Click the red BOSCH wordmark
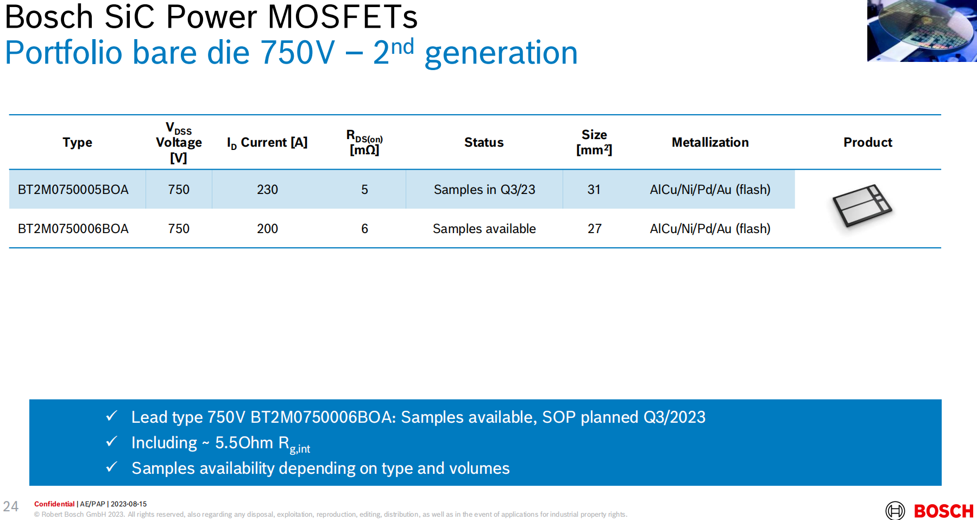 (x=943, y=511)
